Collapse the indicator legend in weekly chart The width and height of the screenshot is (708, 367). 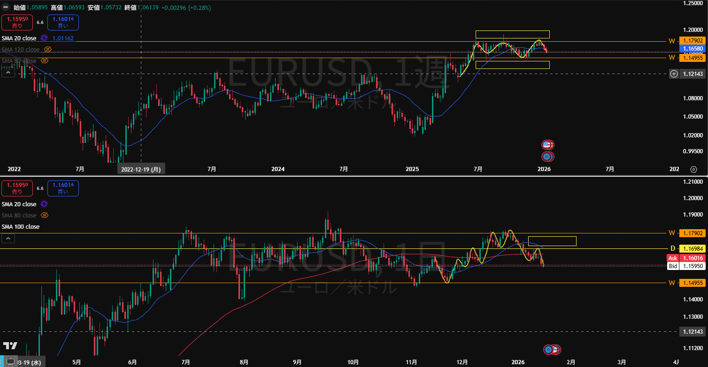point(8,72)
